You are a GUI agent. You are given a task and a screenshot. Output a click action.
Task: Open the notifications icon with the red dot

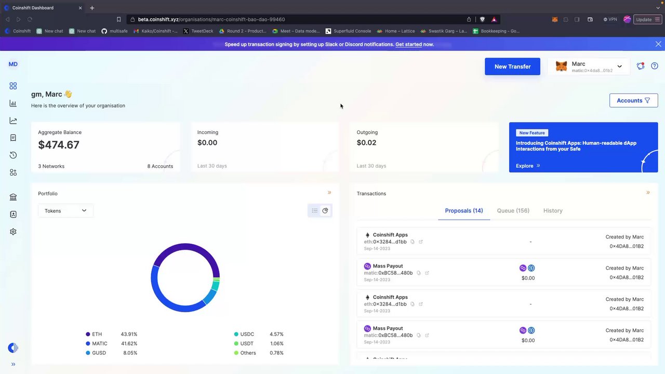point(641,66)
